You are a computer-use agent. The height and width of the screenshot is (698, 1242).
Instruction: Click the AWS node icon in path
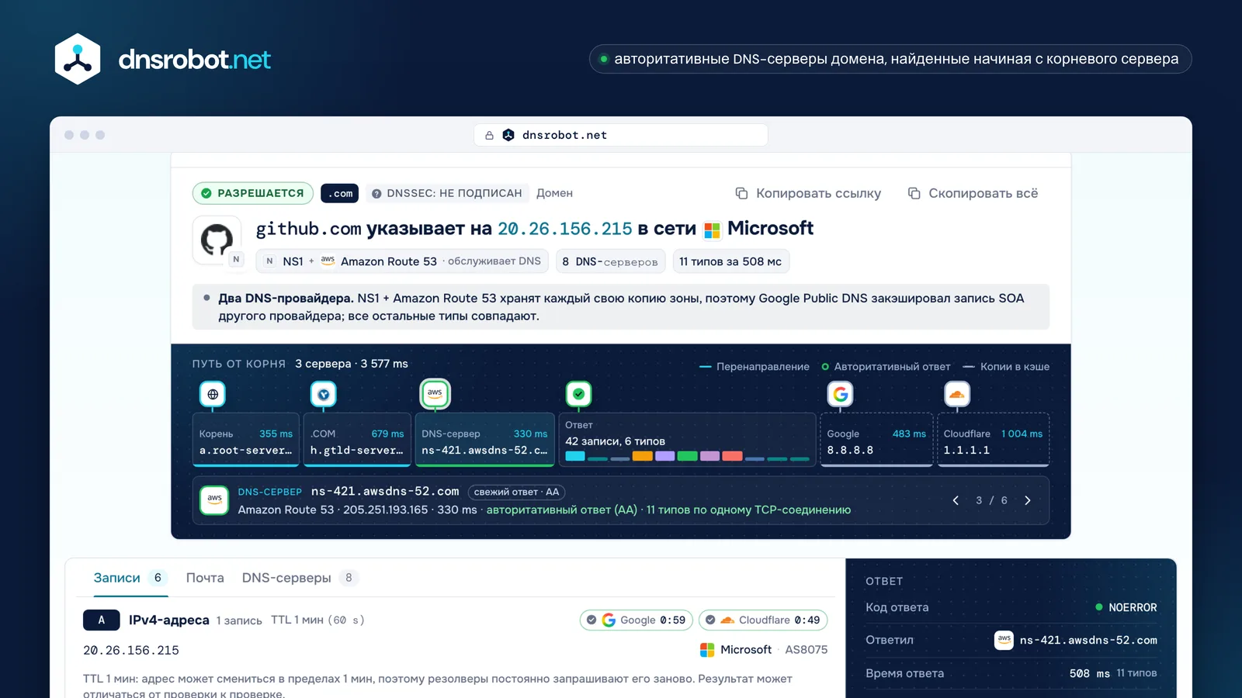[435, 393]
